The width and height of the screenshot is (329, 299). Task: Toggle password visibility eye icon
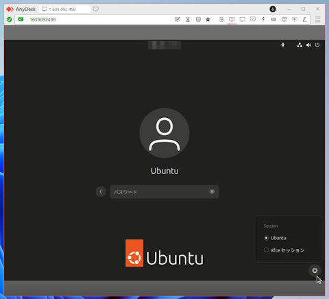coord(212,191)
